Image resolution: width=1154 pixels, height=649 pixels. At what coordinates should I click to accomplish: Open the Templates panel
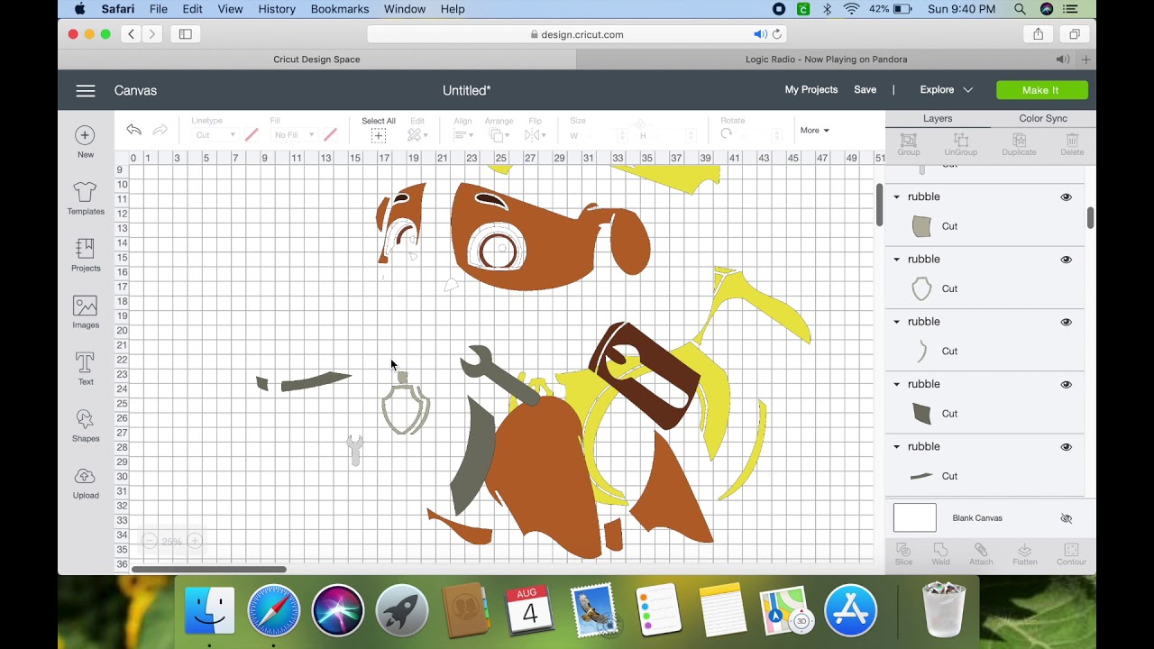pos(86,198)
